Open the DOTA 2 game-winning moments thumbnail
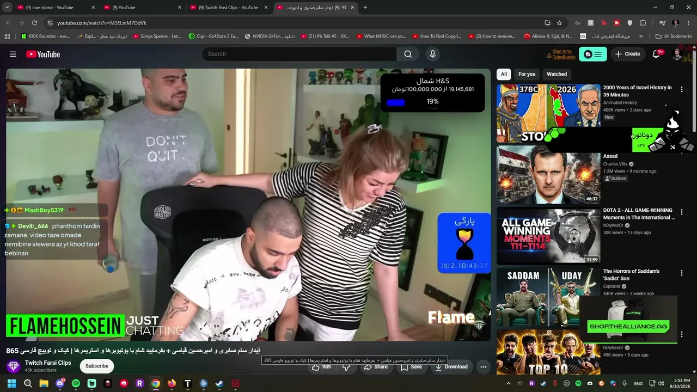The width and height of the screenshot is (697, 392). [548, 236]
